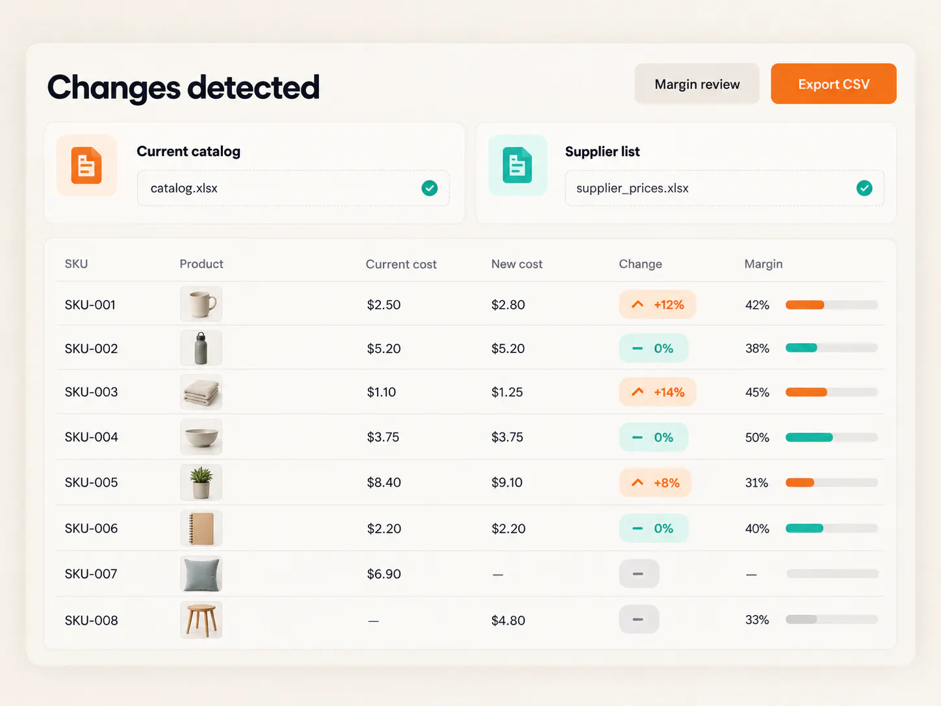Click the $2.50 current cost value

383,305
